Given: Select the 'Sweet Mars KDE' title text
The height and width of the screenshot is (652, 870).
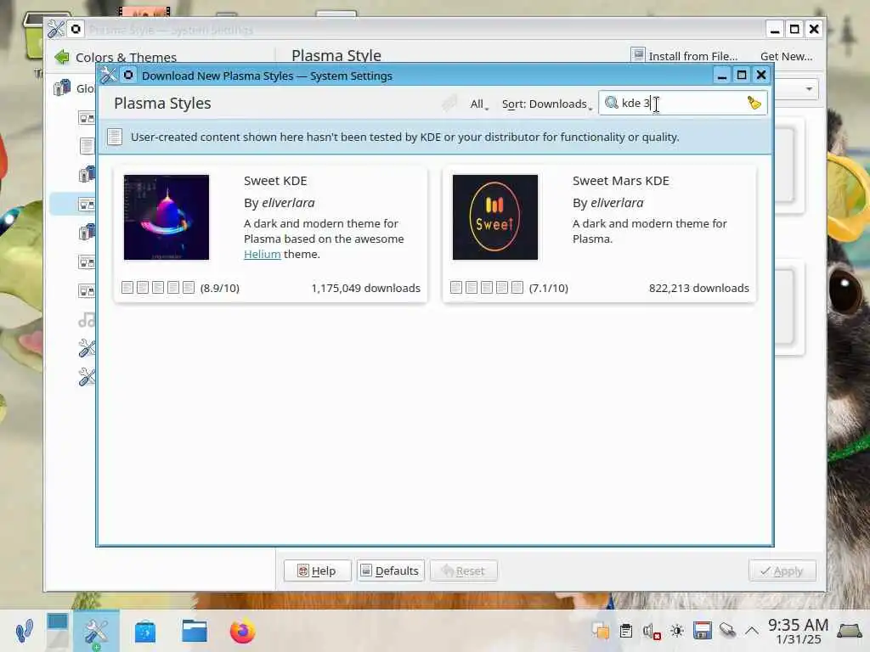Looking at the screenshot, I should click(621, 181).
